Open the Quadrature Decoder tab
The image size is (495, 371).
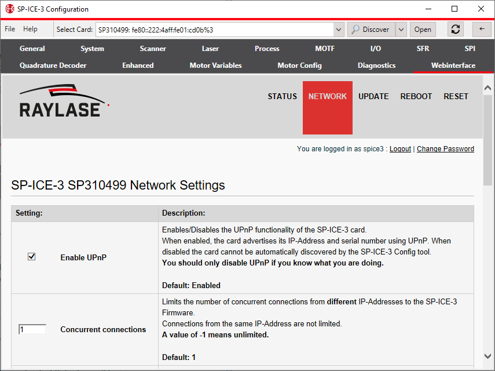53,66
